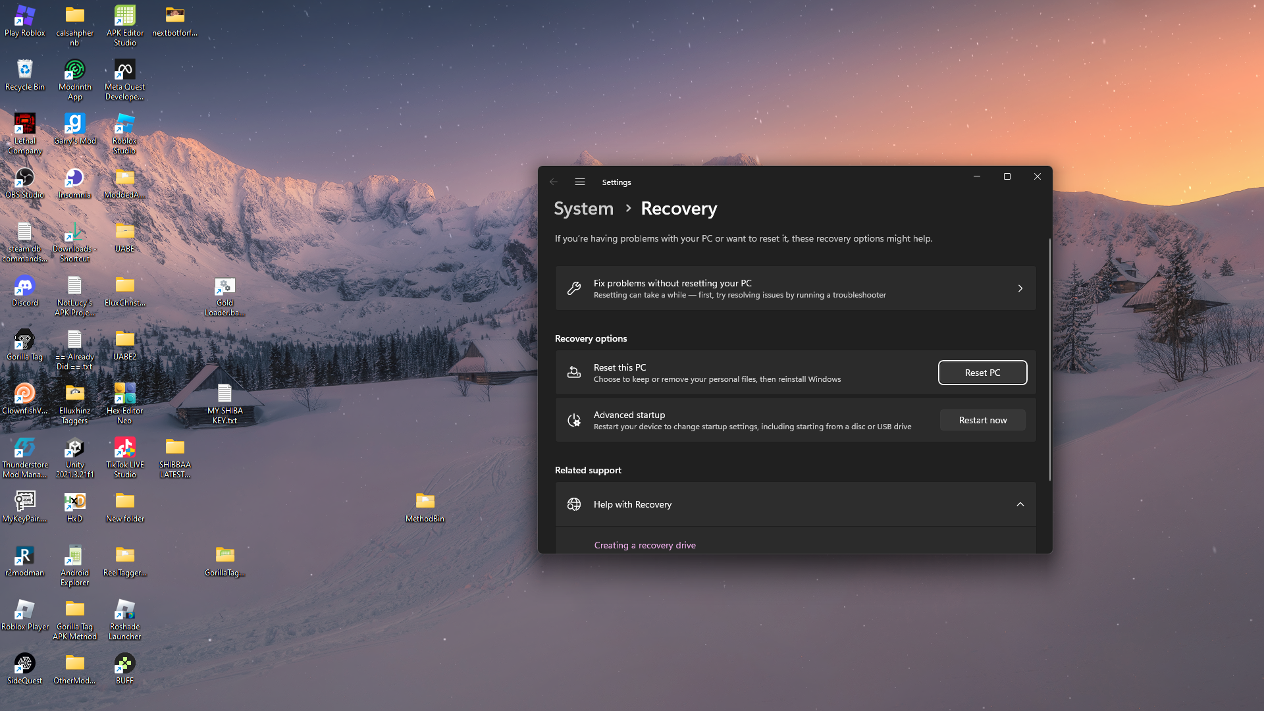The image size is (1264, 711).
Task: Select the Lethal Company desktop icon
Action: pos(25,124)
